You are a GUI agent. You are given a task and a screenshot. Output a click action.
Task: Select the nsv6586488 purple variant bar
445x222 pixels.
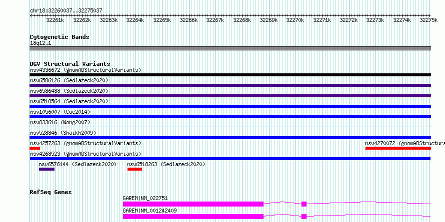[x=230, y=96]
